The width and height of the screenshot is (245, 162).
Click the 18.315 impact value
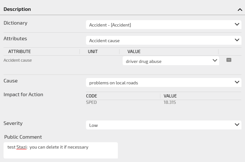(x=170, y=103)
